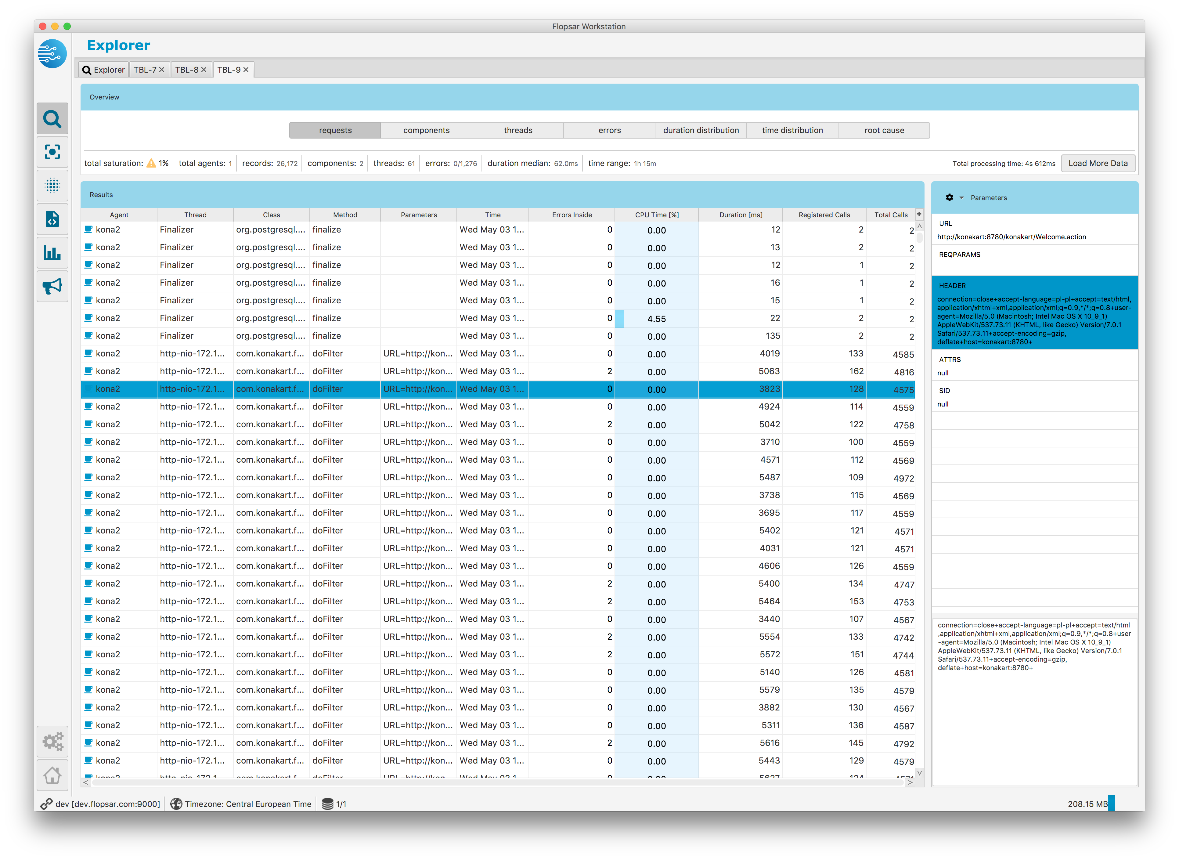Screen dimensions: 1179x860
Task: Click cell with total calls 4972
Action: coord(891,478)
